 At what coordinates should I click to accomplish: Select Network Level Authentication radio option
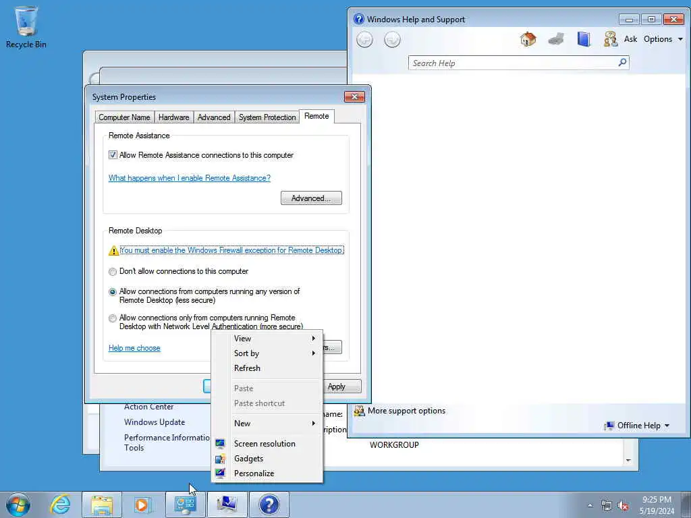(x=113, y=318)
